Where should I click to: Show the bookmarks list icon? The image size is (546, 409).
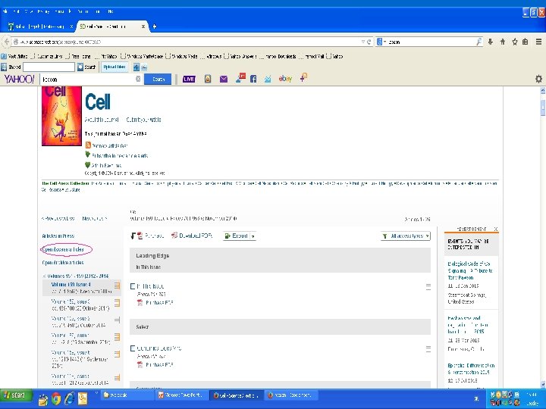(x=525, y=42)
